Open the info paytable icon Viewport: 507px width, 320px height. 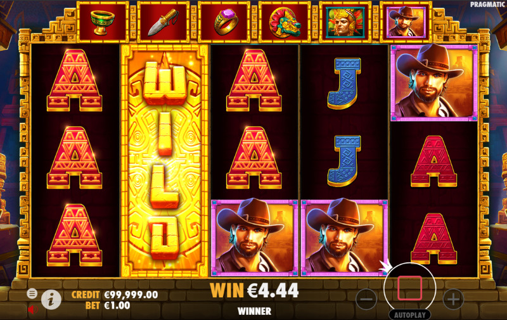[x=51, y=300]
